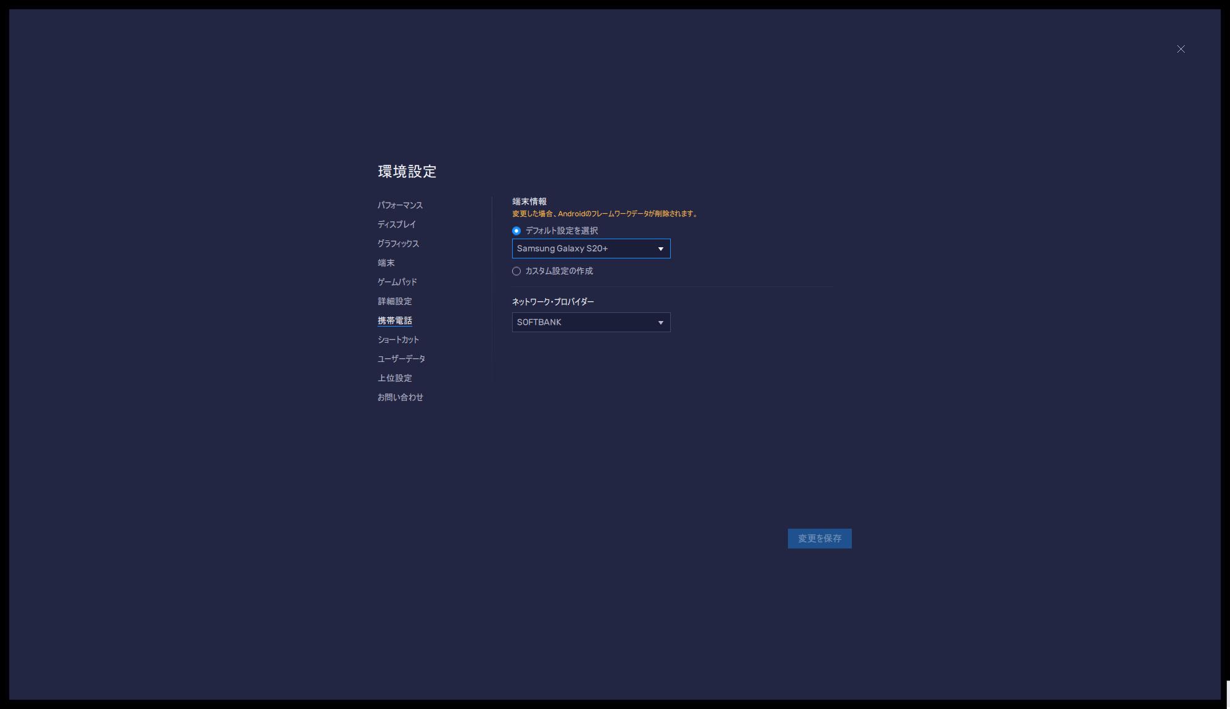The height and width of the screenshot is (709, 1230).
Task: Open the グラフィックス settings section
Action: click(398, 244)
